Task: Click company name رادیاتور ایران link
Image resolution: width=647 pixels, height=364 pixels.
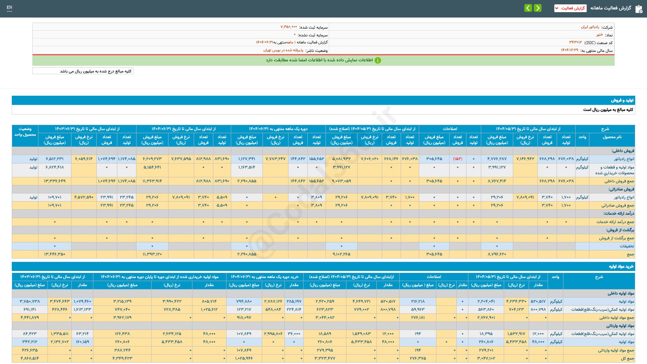Action: (590, 27)
